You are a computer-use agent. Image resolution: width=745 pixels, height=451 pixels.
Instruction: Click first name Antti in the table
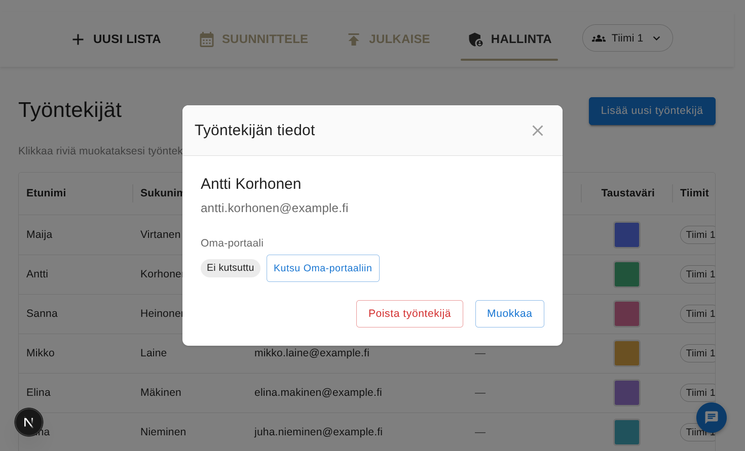38,274
